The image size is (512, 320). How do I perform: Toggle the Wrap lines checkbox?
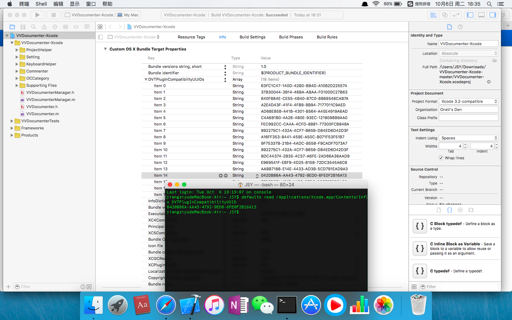click(441, 158)
